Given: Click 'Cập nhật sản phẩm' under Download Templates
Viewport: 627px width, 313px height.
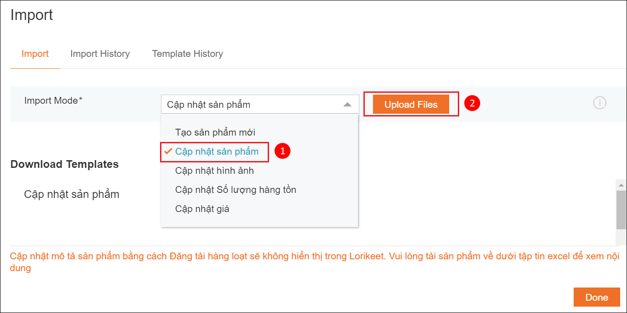Looking at the screenshot, I should (72, 194).
